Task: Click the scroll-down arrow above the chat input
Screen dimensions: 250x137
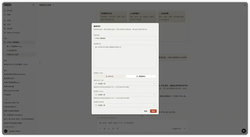Action: click(x=142, y=116)
